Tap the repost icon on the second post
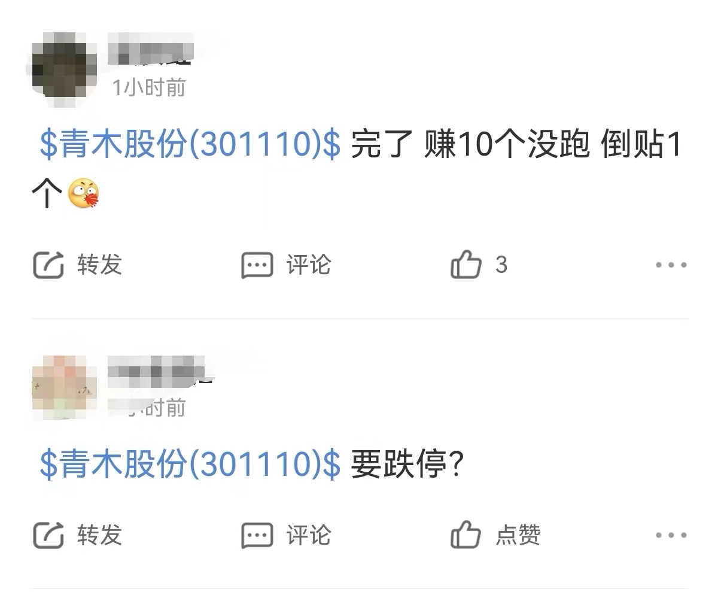The image size is (718, 592). [x=48, y=535]
